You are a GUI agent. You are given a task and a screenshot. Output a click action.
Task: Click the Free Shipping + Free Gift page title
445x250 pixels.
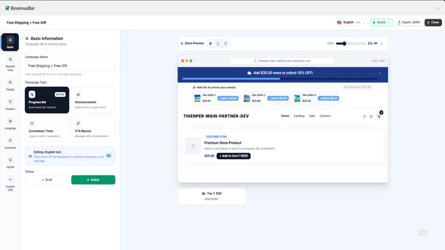click(26, 23)
